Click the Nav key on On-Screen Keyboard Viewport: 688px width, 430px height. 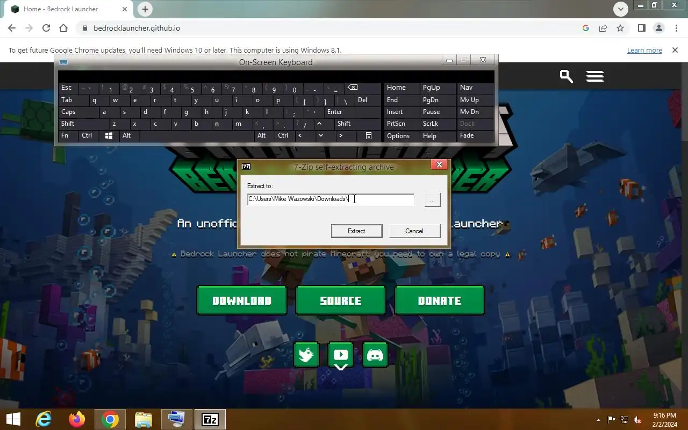pyautogui.click(x=475, y=88)
